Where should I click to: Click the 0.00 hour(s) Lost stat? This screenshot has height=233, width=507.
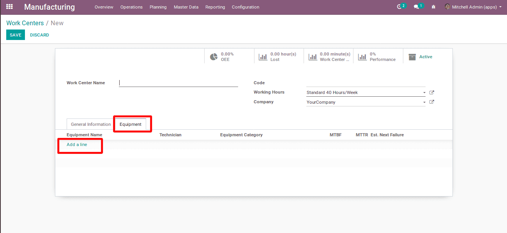tap(279, 57)
